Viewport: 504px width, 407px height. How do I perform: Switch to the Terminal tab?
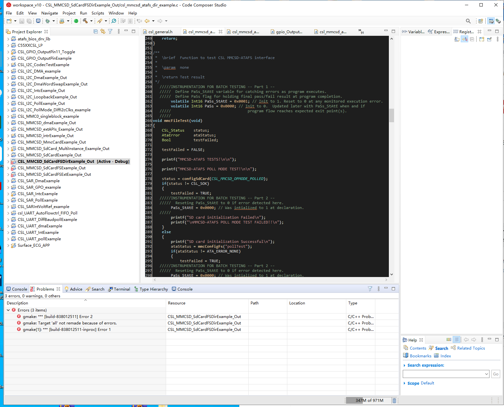119,289
